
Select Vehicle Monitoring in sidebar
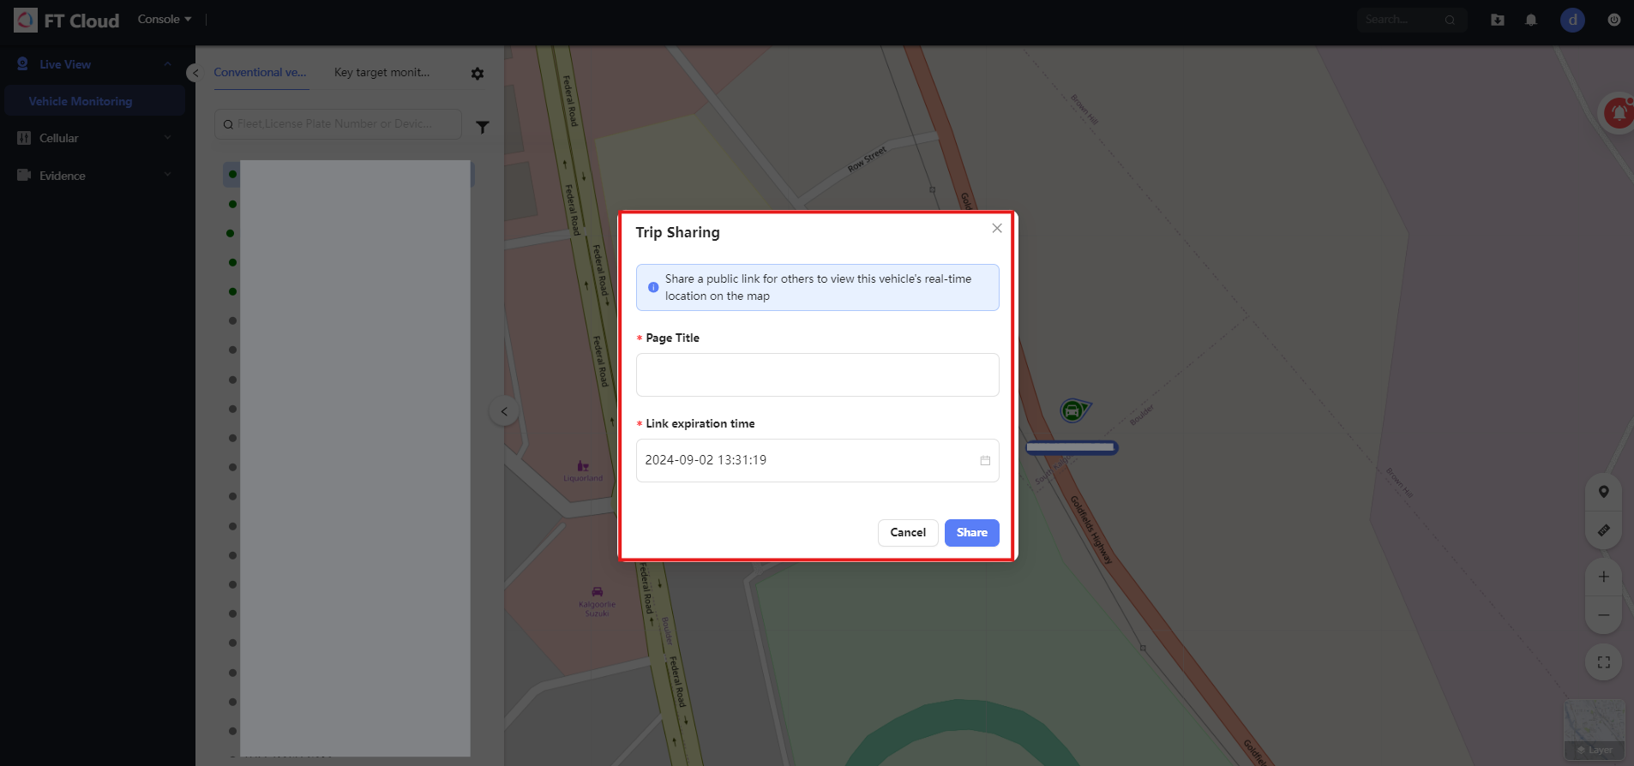[x=94, y=101]
